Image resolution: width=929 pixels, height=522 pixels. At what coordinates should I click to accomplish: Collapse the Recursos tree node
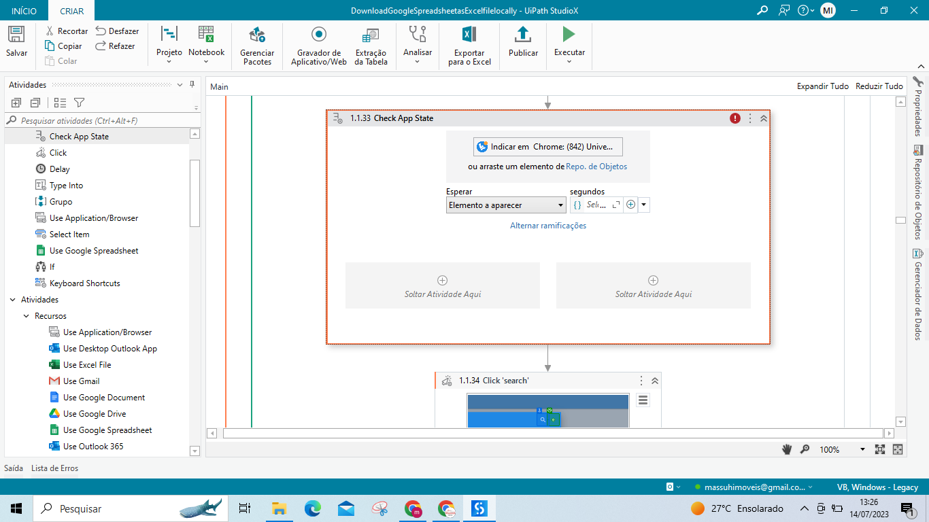(x=27, y=316)
